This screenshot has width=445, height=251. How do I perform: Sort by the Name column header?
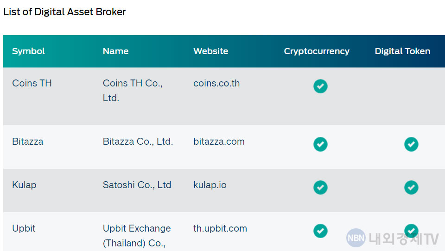[115, 51]
